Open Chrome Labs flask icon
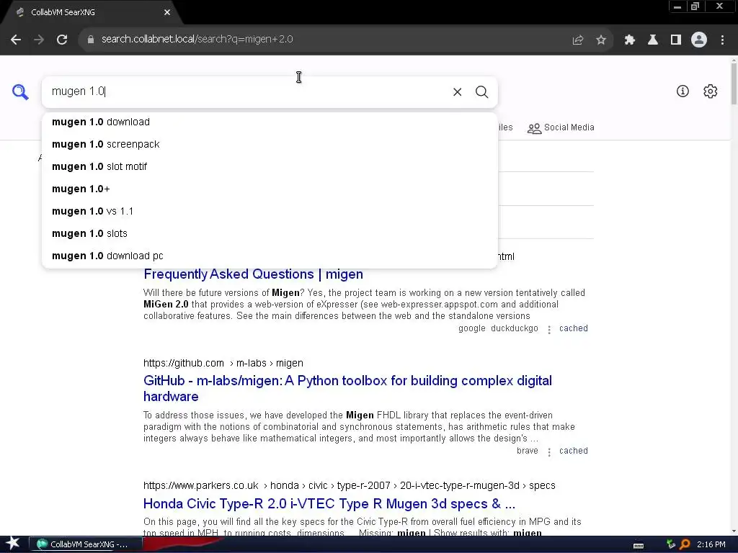The image size is (738, 553). pyautogui.click(x=653, y=40)
